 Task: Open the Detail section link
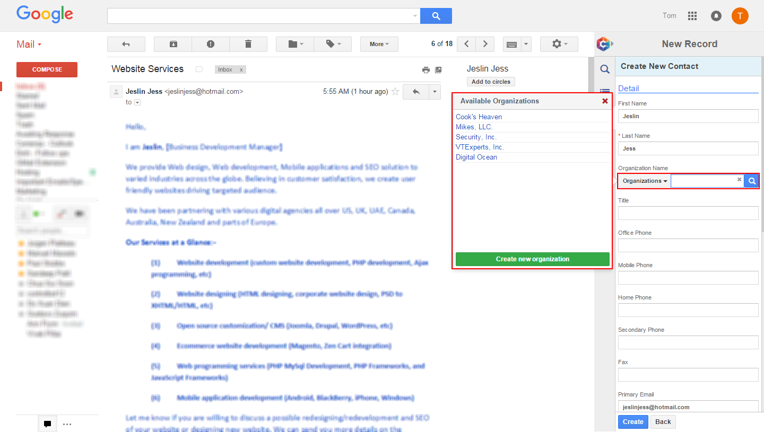click(x=628, y=89)
